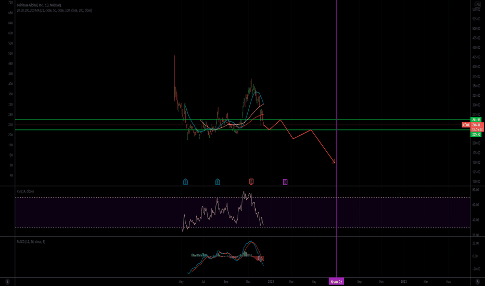Viewport: 485px width, 286px height.
Task: Click the 2023 label on the time axis
Action: click(x=404, y=282)
